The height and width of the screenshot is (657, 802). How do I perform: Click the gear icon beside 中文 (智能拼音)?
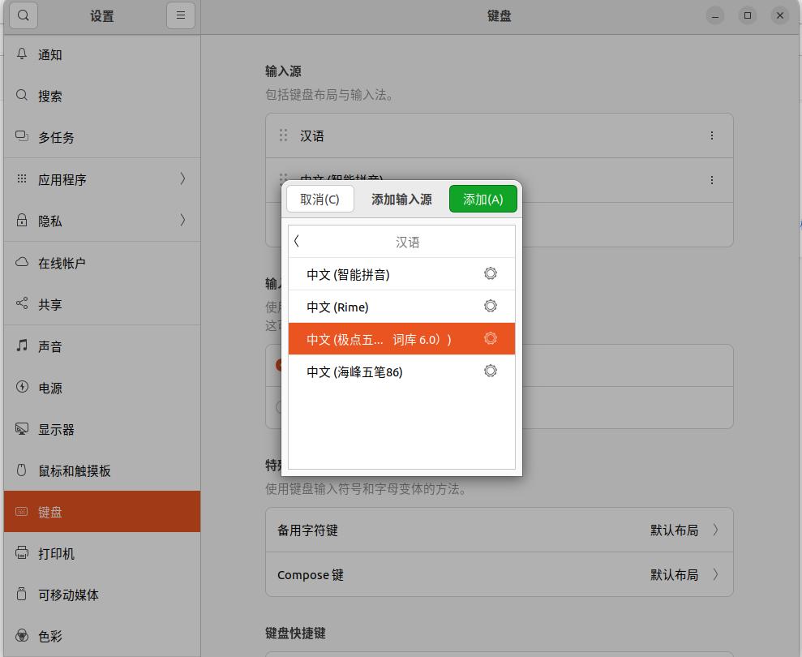pos(490,274)
